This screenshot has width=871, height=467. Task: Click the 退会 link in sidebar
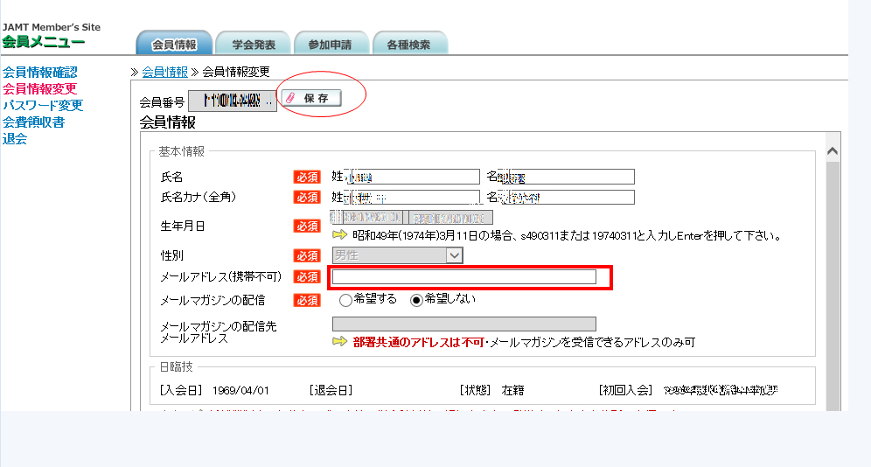(15, 138)
